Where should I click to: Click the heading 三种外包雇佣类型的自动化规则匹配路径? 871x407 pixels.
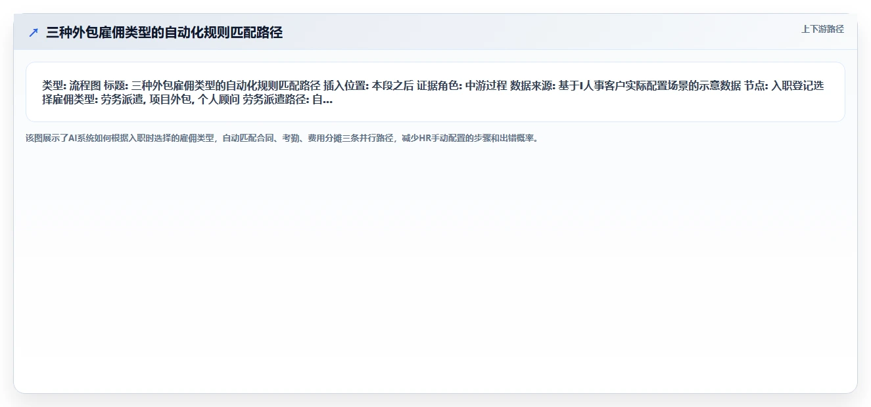tap(164, 32)
